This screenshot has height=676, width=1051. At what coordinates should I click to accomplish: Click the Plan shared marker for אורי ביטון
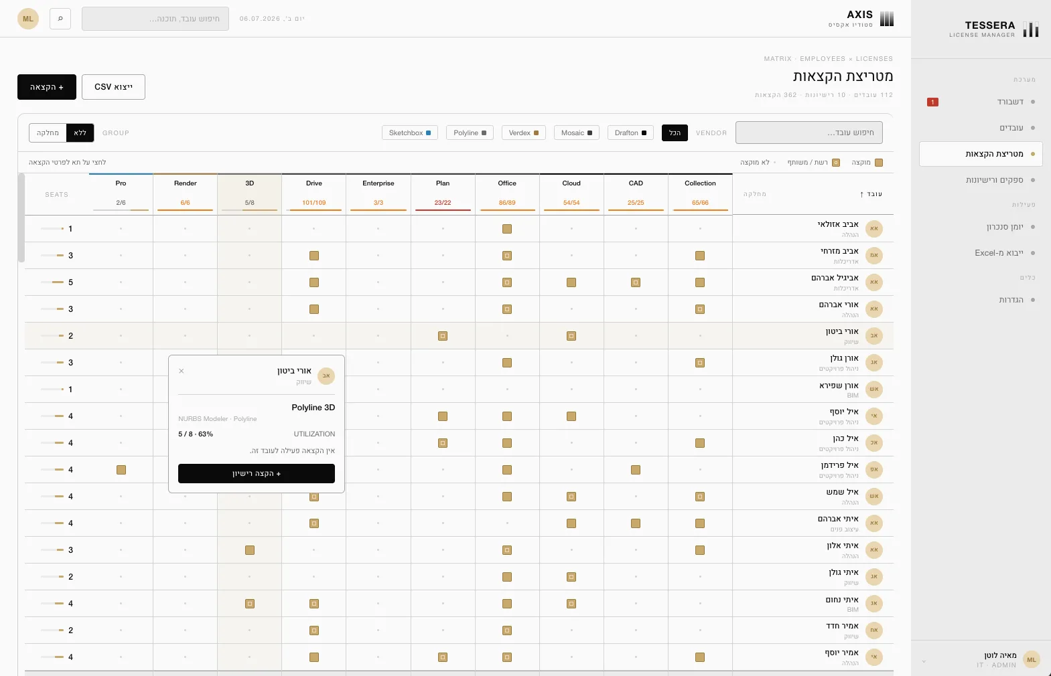(x=443, y=336)
